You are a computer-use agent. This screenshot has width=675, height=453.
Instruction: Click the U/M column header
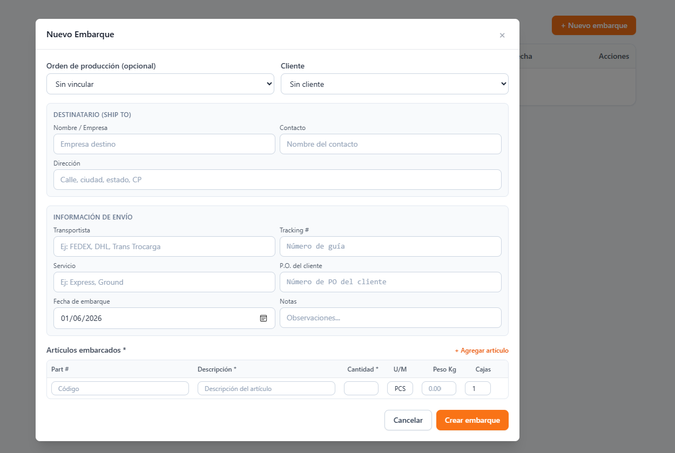click(400, 369)
